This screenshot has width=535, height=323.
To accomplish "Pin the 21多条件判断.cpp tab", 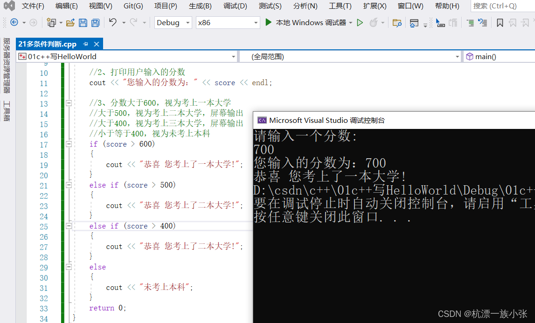I will tap(86, 44).
